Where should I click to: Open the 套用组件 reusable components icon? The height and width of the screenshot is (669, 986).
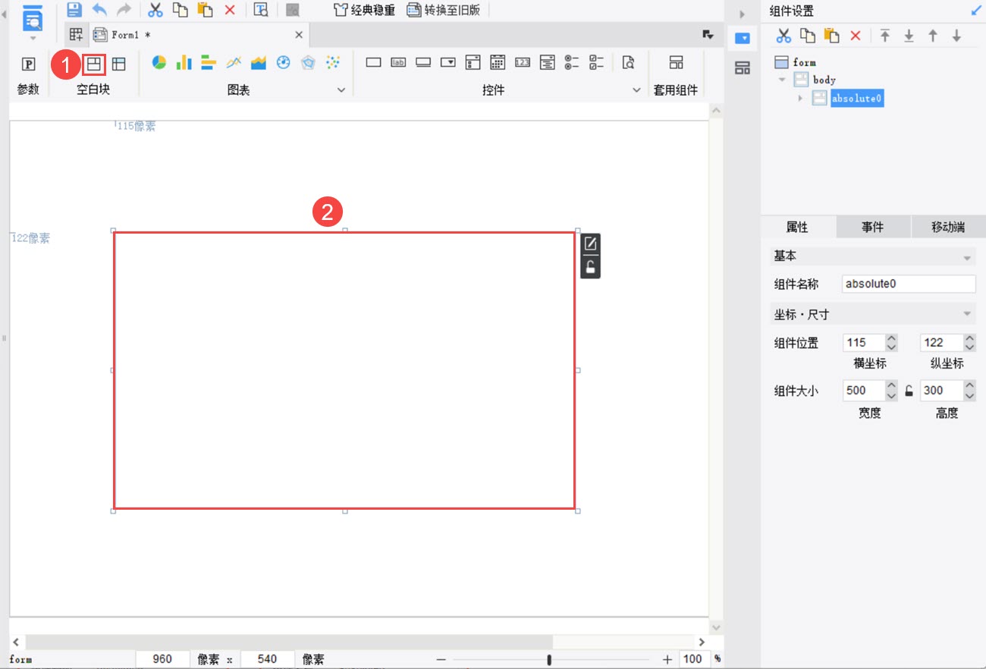[x=676, y=63]
